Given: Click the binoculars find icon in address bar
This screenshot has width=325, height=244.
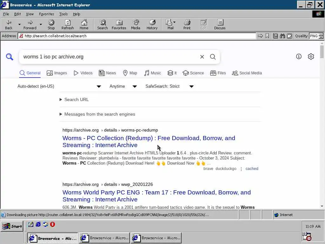Looking at the screenshot, I should point(282,36).
